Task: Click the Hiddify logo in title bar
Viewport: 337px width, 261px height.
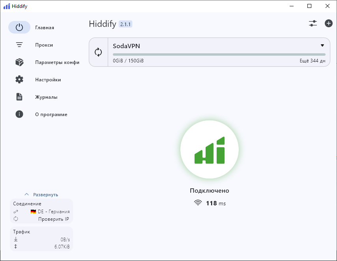Action: click(7, 6)
